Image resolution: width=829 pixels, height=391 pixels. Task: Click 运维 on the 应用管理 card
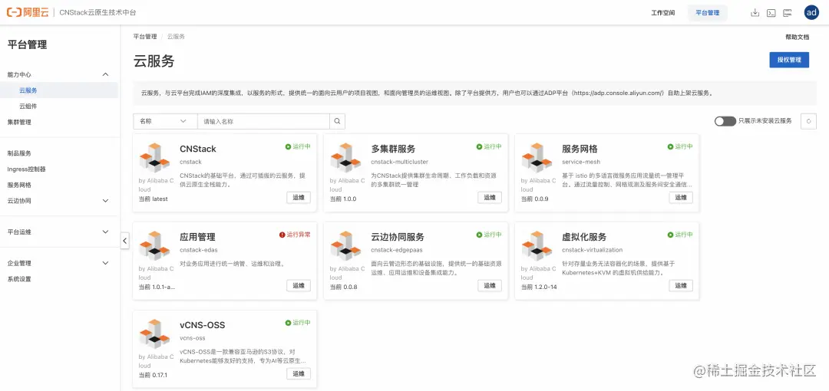(x=299, y=285)
